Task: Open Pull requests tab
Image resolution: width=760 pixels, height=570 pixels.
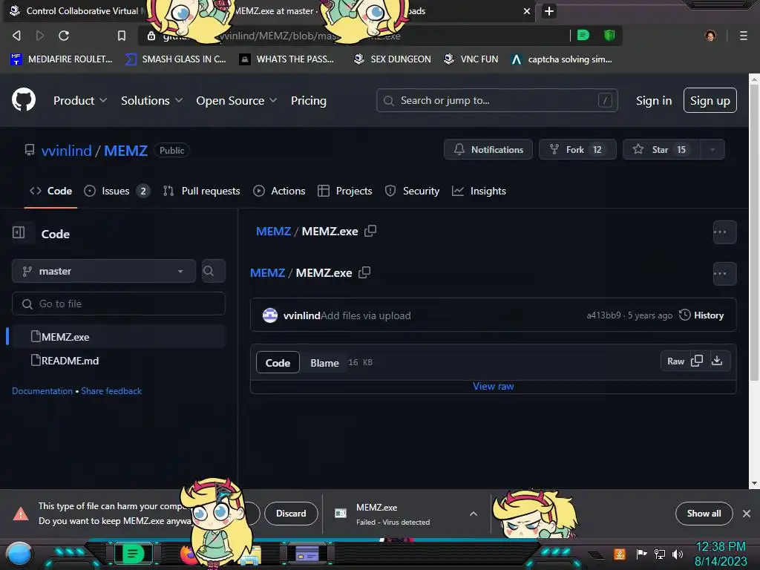Action: pyautogui.click(x=202, y=191)
